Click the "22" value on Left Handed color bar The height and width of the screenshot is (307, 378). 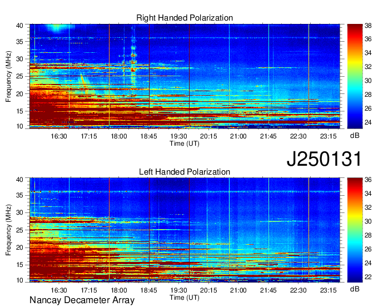click(368, 277)
